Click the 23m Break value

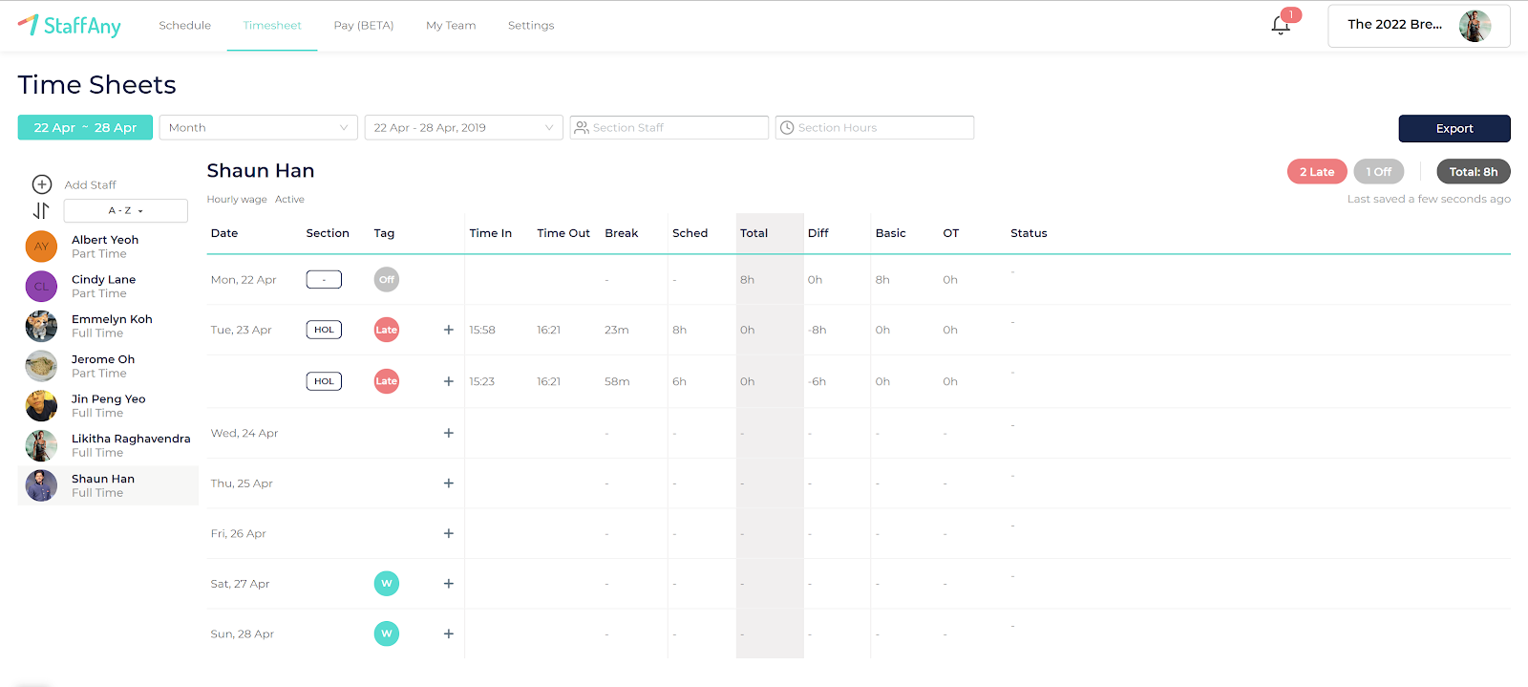617,330
